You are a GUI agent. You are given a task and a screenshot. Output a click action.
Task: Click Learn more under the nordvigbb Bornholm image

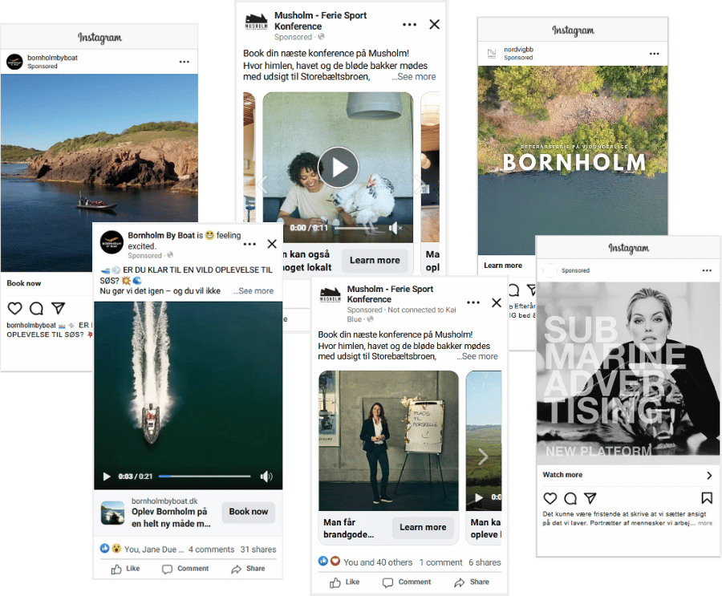click(x=503, y=266)
